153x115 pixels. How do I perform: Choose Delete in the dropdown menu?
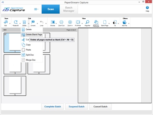[32, 29]
